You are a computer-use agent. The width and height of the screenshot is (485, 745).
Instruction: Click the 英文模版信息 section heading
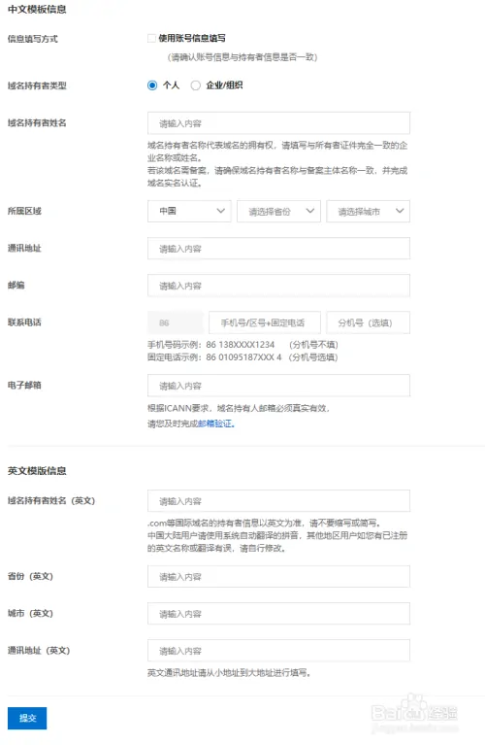pos(37,471)
